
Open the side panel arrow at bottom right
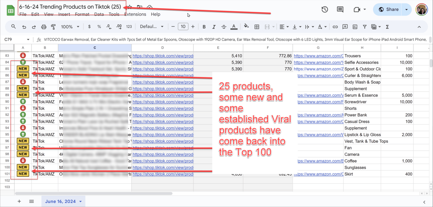(x=424, y=202)
